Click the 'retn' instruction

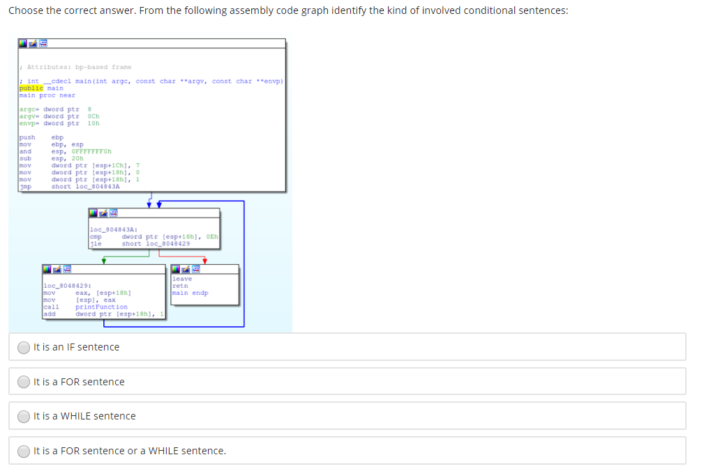click(x=180, y=286)
